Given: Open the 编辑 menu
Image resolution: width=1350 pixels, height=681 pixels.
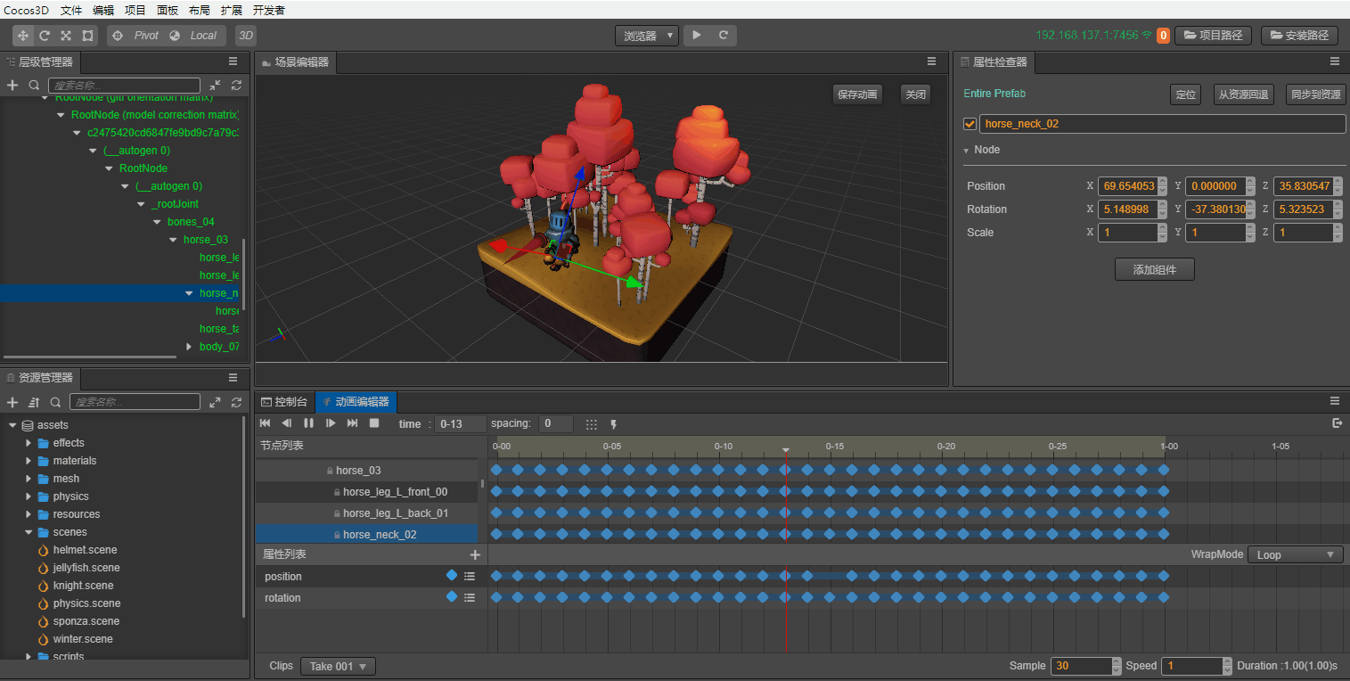Looking at the screenshot, I should pyautogui.click(x=103, y=10).
